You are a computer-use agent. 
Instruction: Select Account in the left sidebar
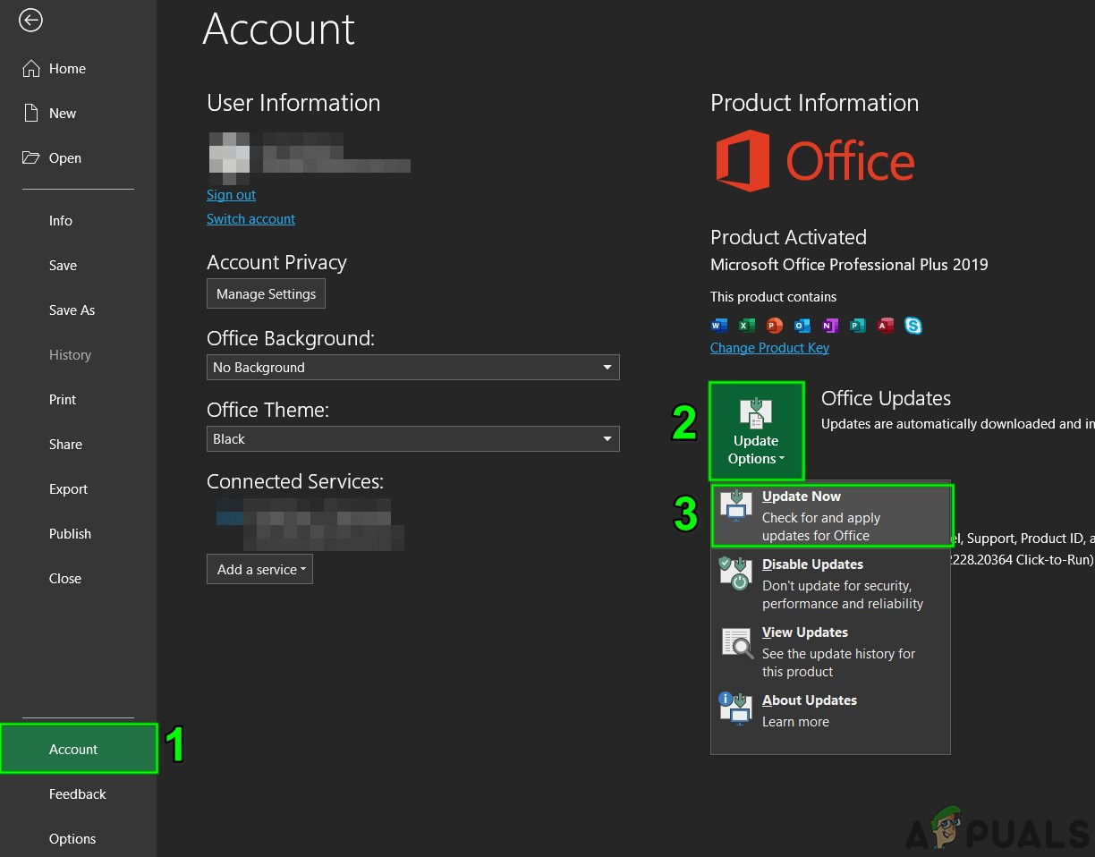[x=73, y=750]
